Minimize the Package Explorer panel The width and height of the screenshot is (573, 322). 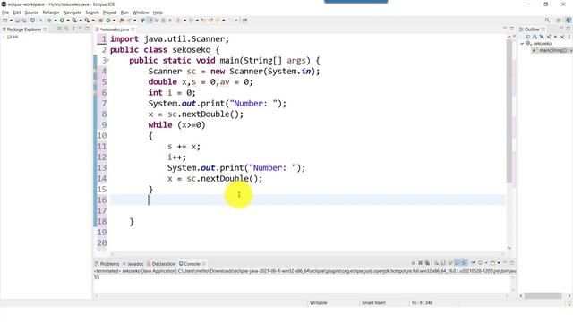[80, 29]
